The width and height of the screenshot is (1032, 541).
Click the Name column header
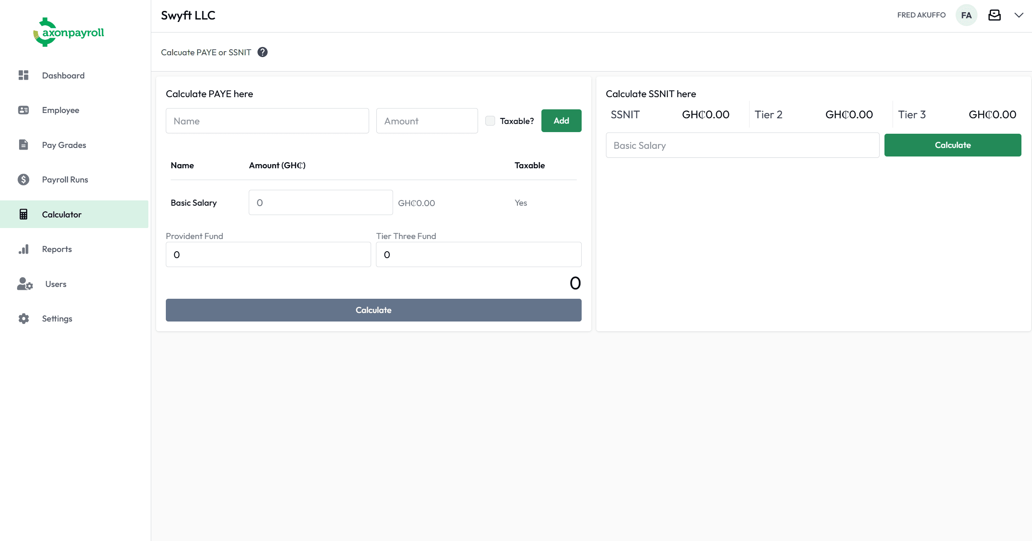[x=182, y=165]
